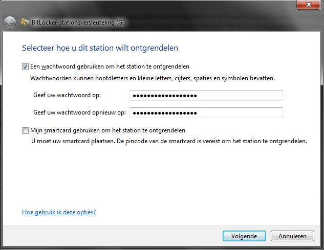Click the heading 'Selecteer hoe u dit station wilt ontgrendelen'
Viewport: 324px width, 250px height.
click(100, 48)
